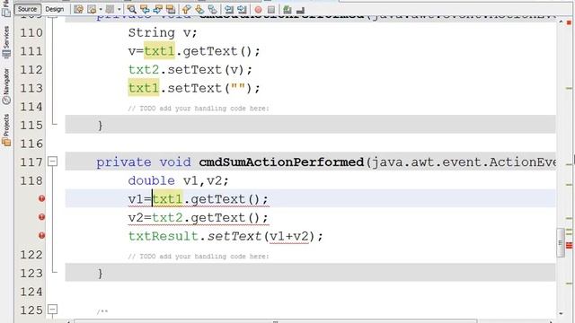Viewport: 575px width, 323px height.
Task: Click error icon beside txtResult.setText line
Action: (42, 235)
